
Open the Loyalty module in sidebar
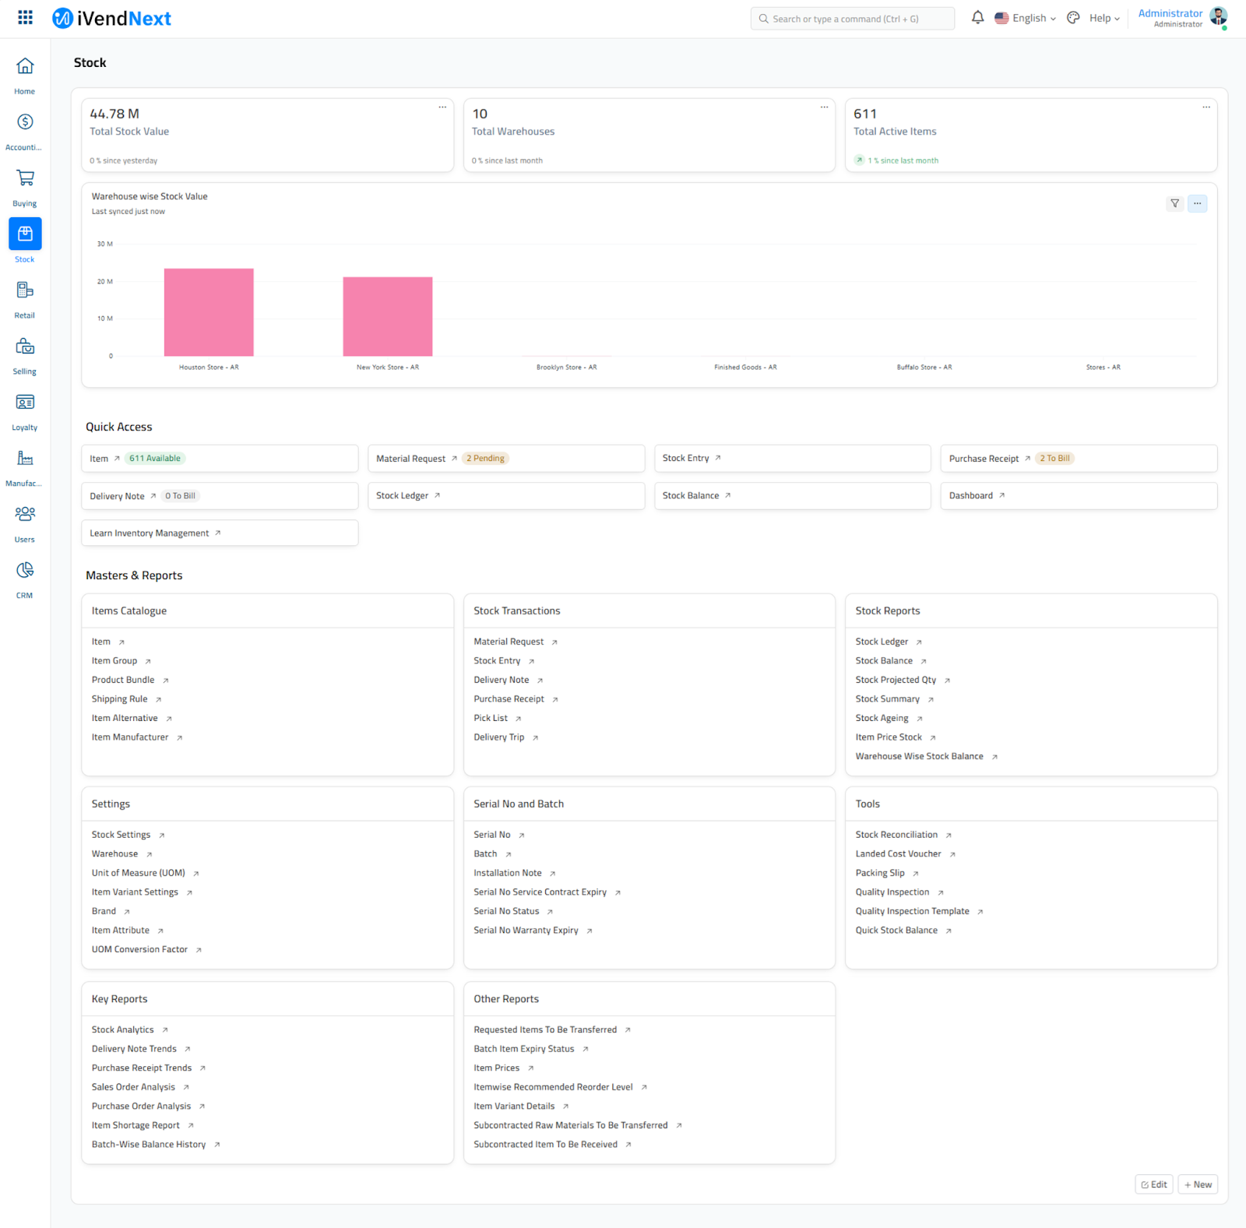click(x=25, y=403)
